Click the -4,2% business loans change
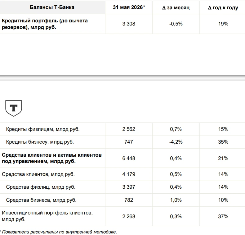 176,142
